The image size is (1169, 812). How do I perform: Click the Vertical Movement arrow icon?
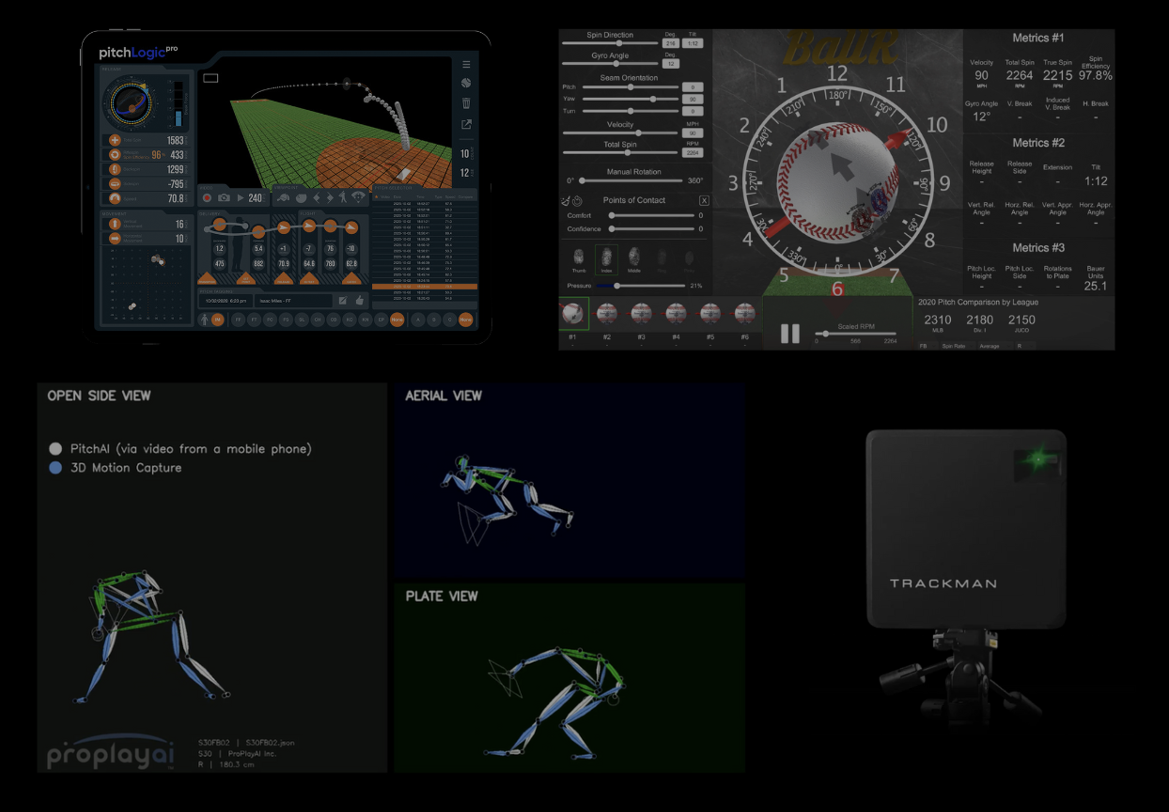coord(115,224)
